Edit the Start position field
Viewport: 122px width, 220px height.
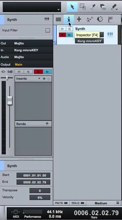coord(33,175)
